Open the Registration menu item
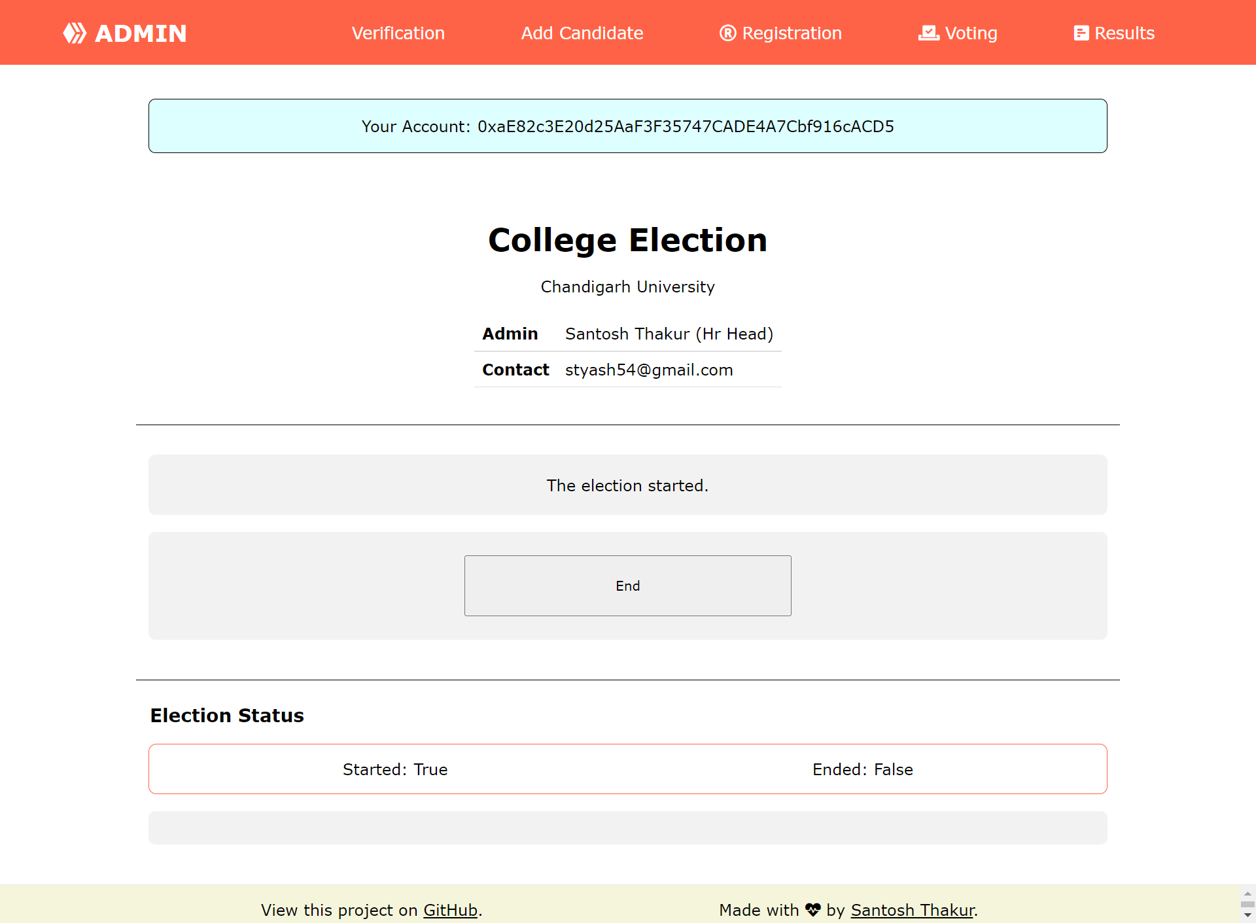Image resolution: width=1256 pixels, height=923 pixels. coord(792,33)
